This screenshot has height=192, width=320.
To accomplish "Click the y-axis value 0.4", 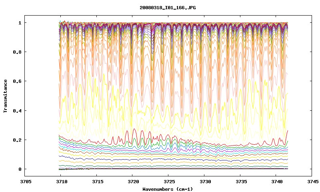I will pos(17,110).
